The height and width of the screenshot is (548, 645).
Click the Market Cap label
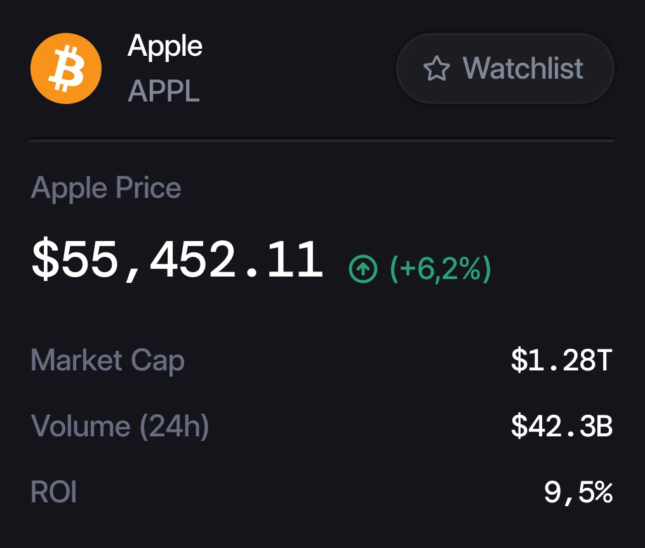click(x=107, y=360)
